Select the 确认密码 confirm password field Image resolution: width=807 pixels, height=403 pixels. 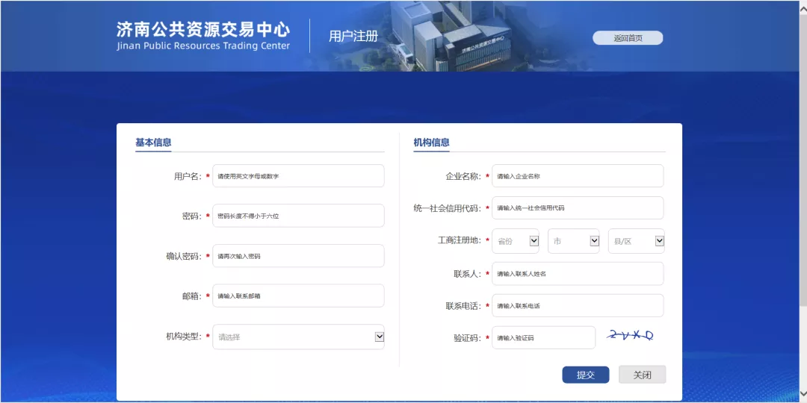[x=298, y=256]
